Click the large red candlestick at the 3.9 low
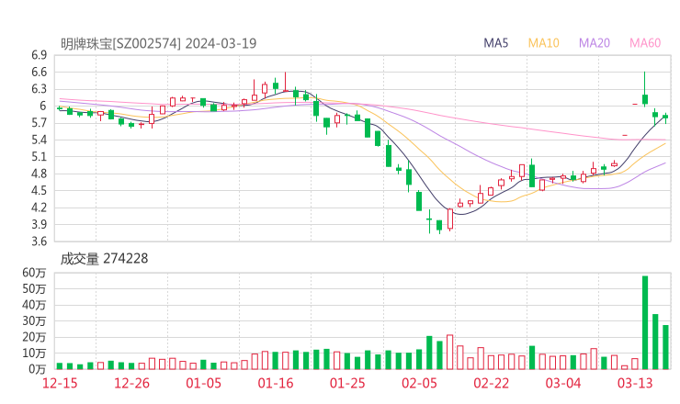Screen dimensions: 680x404 click(x=450, y=219)
